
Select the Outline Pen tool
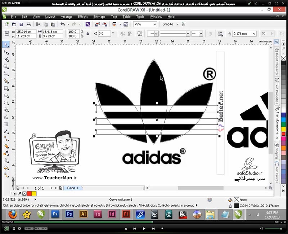[x=6, y=161]
